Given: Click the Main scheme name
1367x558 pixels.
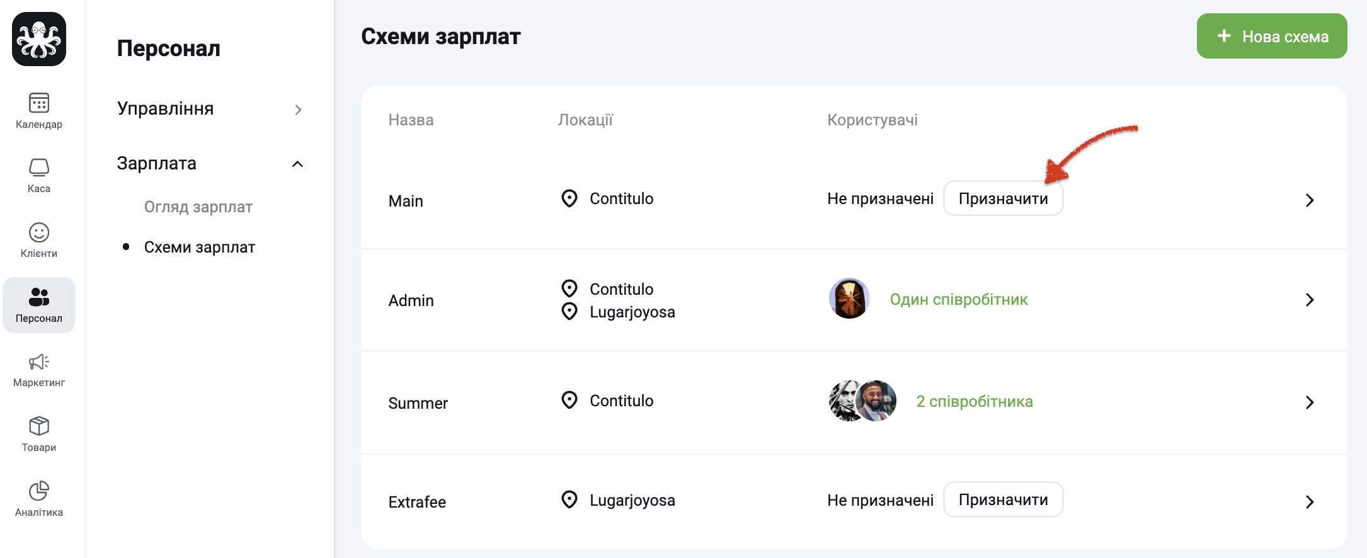Looking at the screenshot, I should pyautogui.click(x=406, y=201).
